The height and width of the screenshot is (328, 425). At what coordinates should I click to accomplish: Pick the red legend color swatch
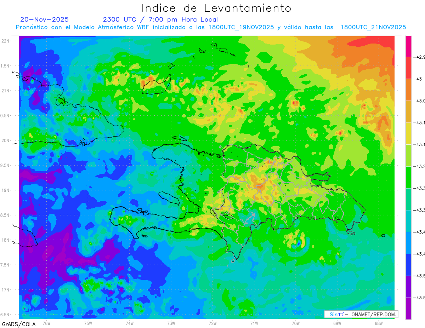point(408,68)
